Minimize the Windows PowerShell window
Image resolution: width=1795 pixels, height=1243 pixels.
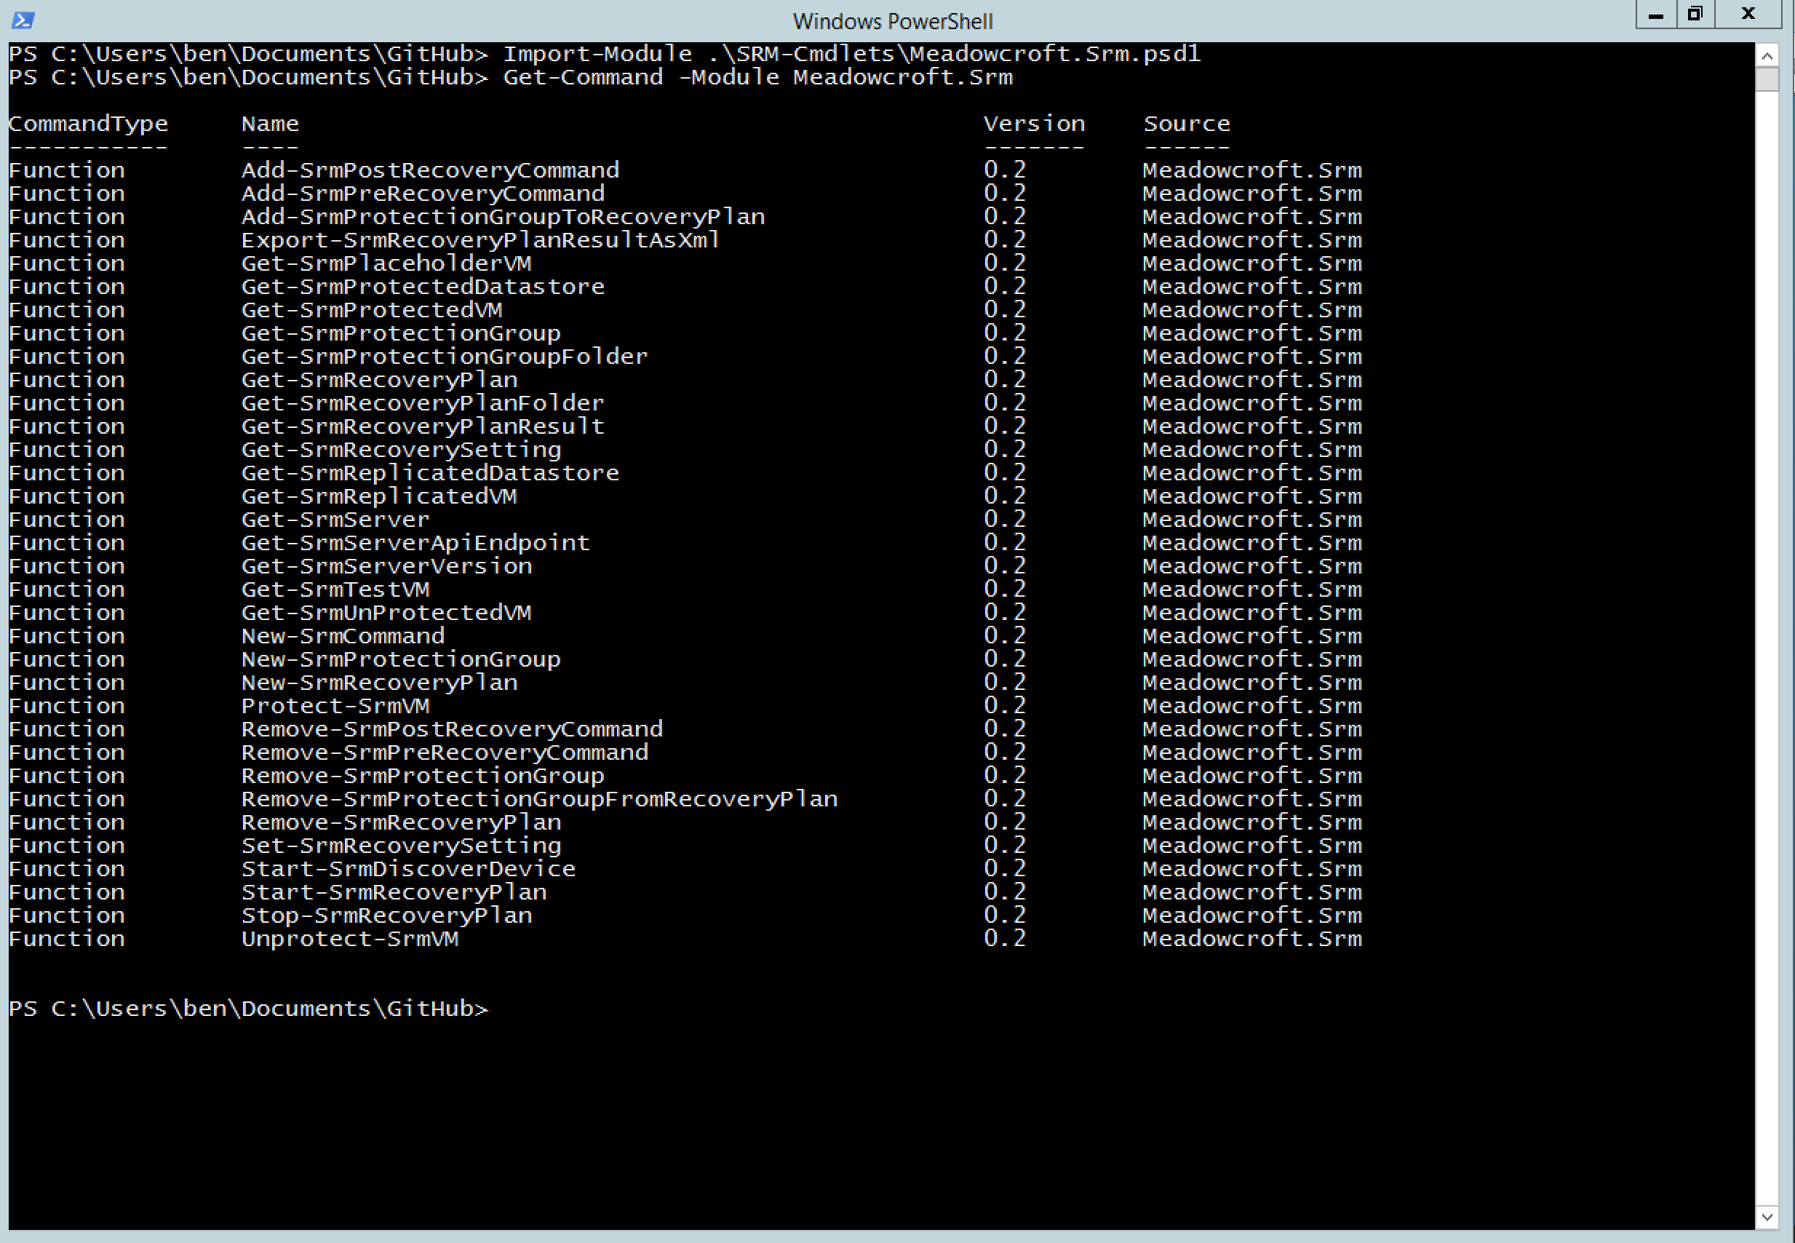click(1655, 15)
